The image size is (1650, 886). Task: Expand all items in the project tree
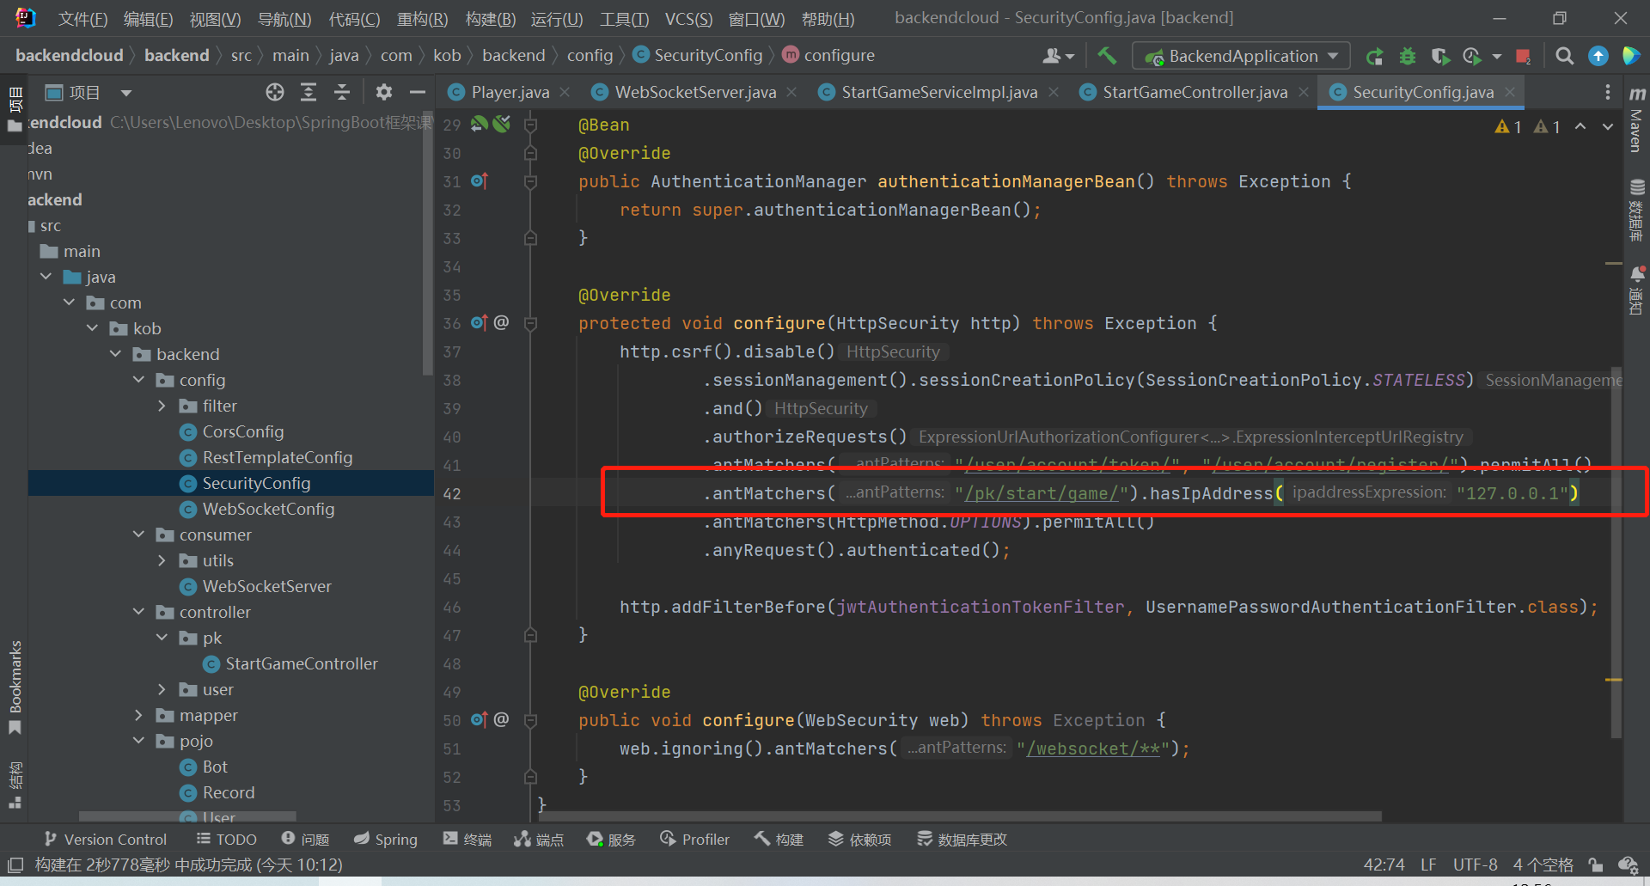[x=309, y=92]
